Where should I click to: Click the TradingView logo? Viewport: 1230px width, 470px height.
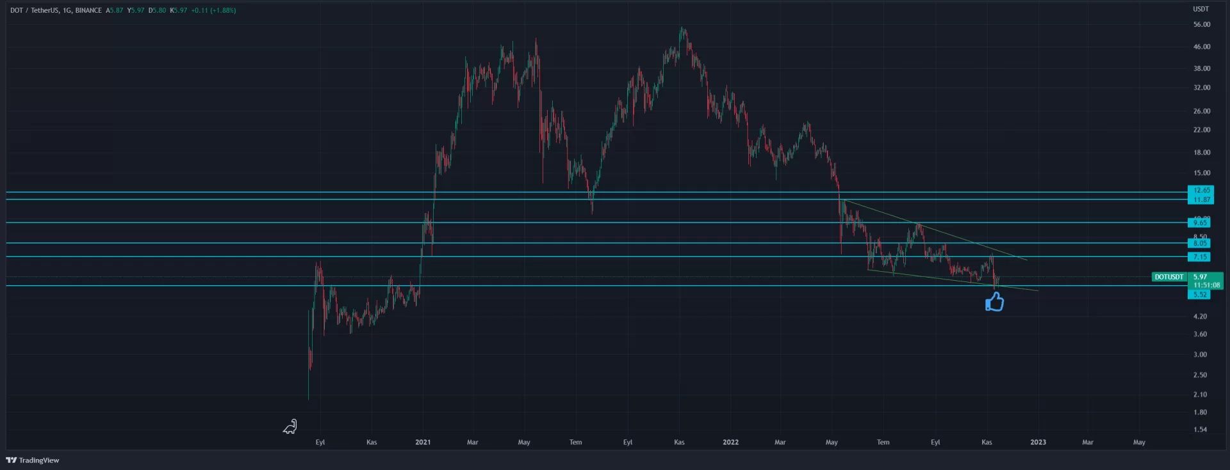33,460
